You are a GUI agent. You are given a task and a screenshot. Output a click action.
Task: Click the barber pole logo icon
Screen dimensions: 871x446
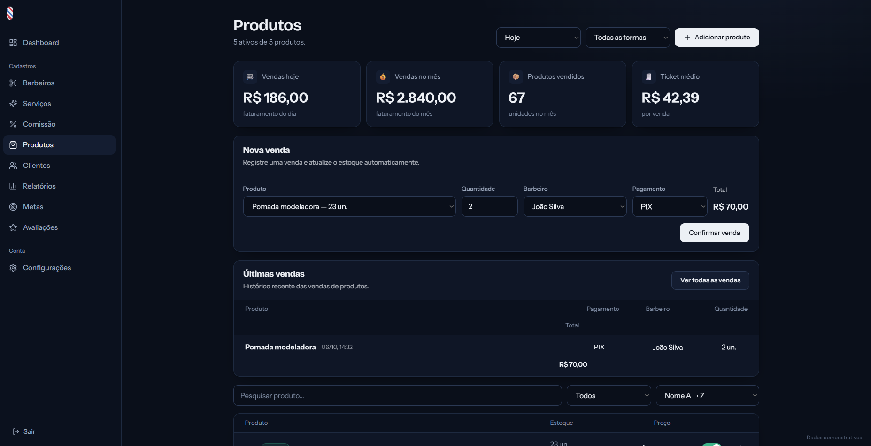(10, 13)
